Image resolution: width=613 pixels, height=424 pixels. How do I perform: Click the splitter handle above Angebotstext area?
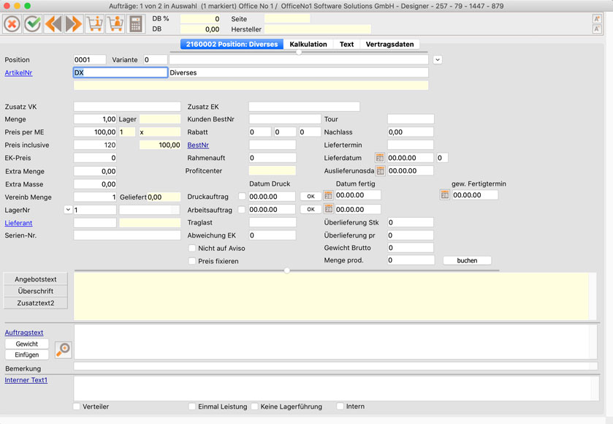287,270
